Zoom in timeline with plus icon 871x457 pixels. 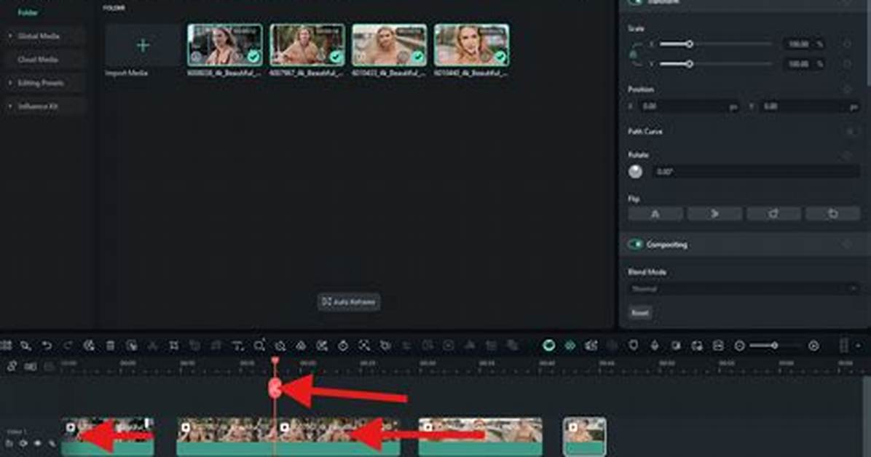(813, 346)
